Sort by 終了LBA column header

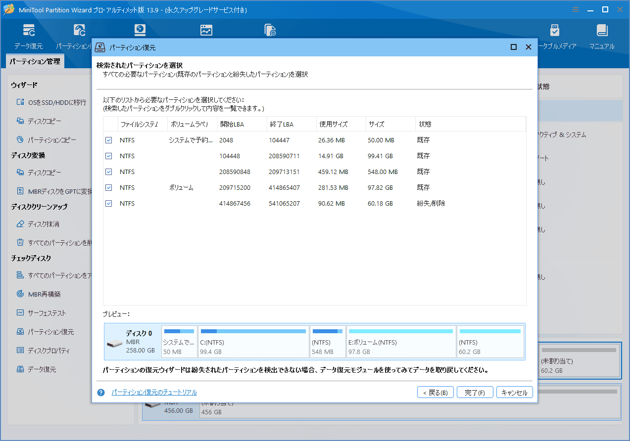click(291, 124)
